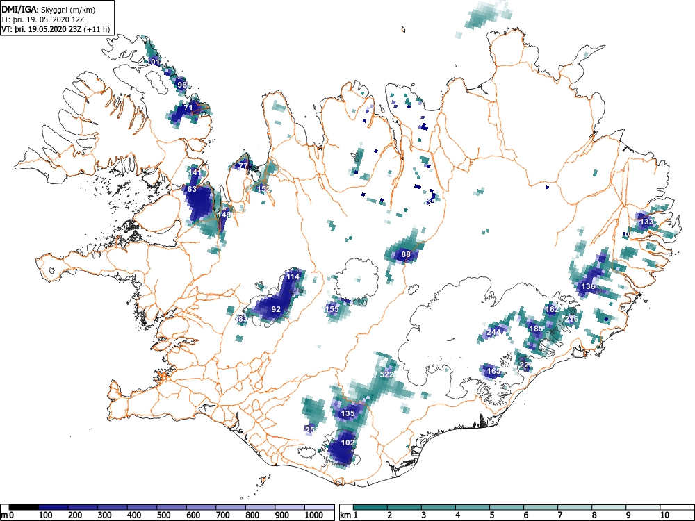Viewport: 695px width, 521px height.
Task: Click the visibility label '101' on the map
Action: [x=154, y=62]
